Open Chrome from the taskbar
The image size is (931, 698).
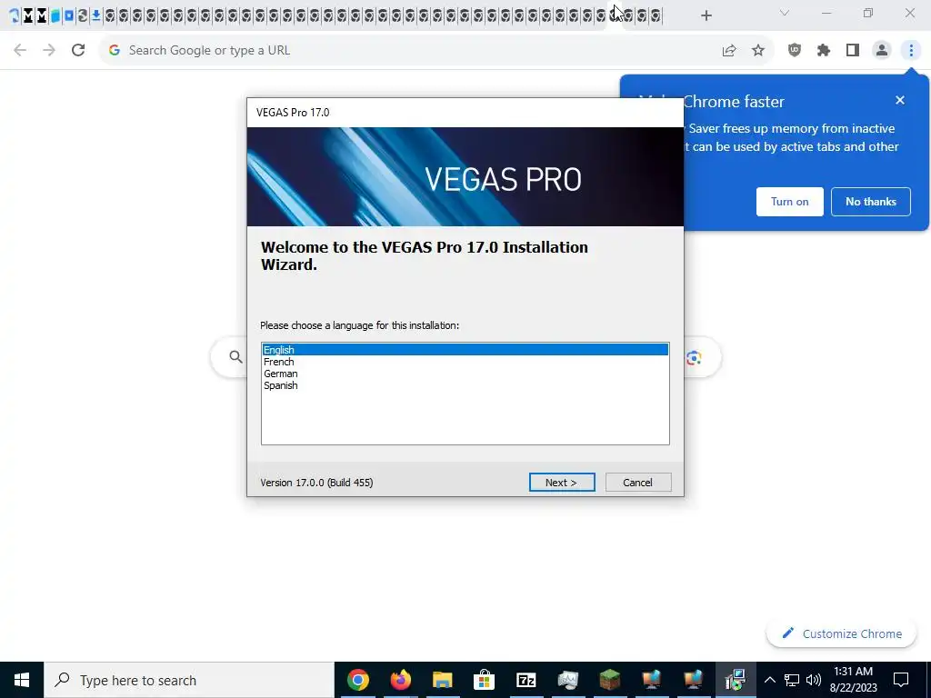(358, 680)
